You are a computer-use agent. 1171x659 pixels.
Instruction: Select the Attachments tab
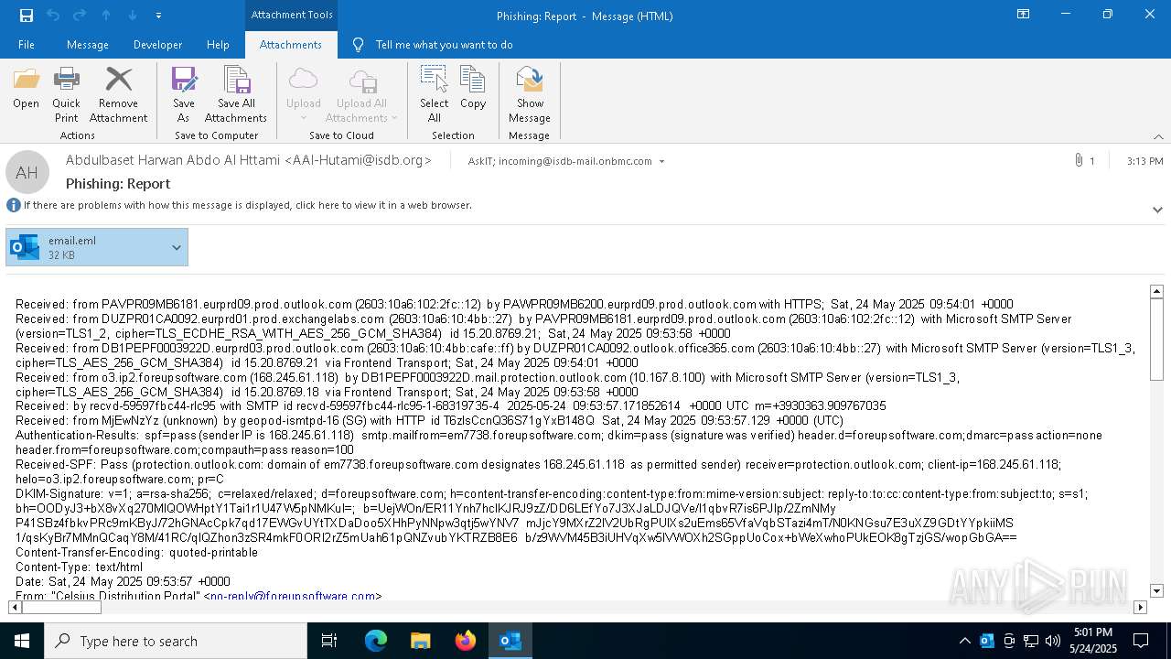(291, 45)
